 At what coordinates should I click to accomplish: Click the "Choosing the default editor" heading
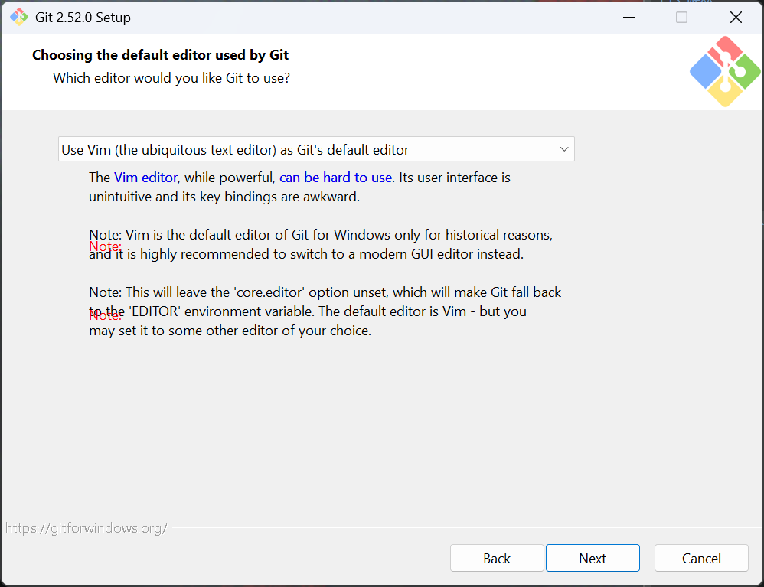[160, 55]
